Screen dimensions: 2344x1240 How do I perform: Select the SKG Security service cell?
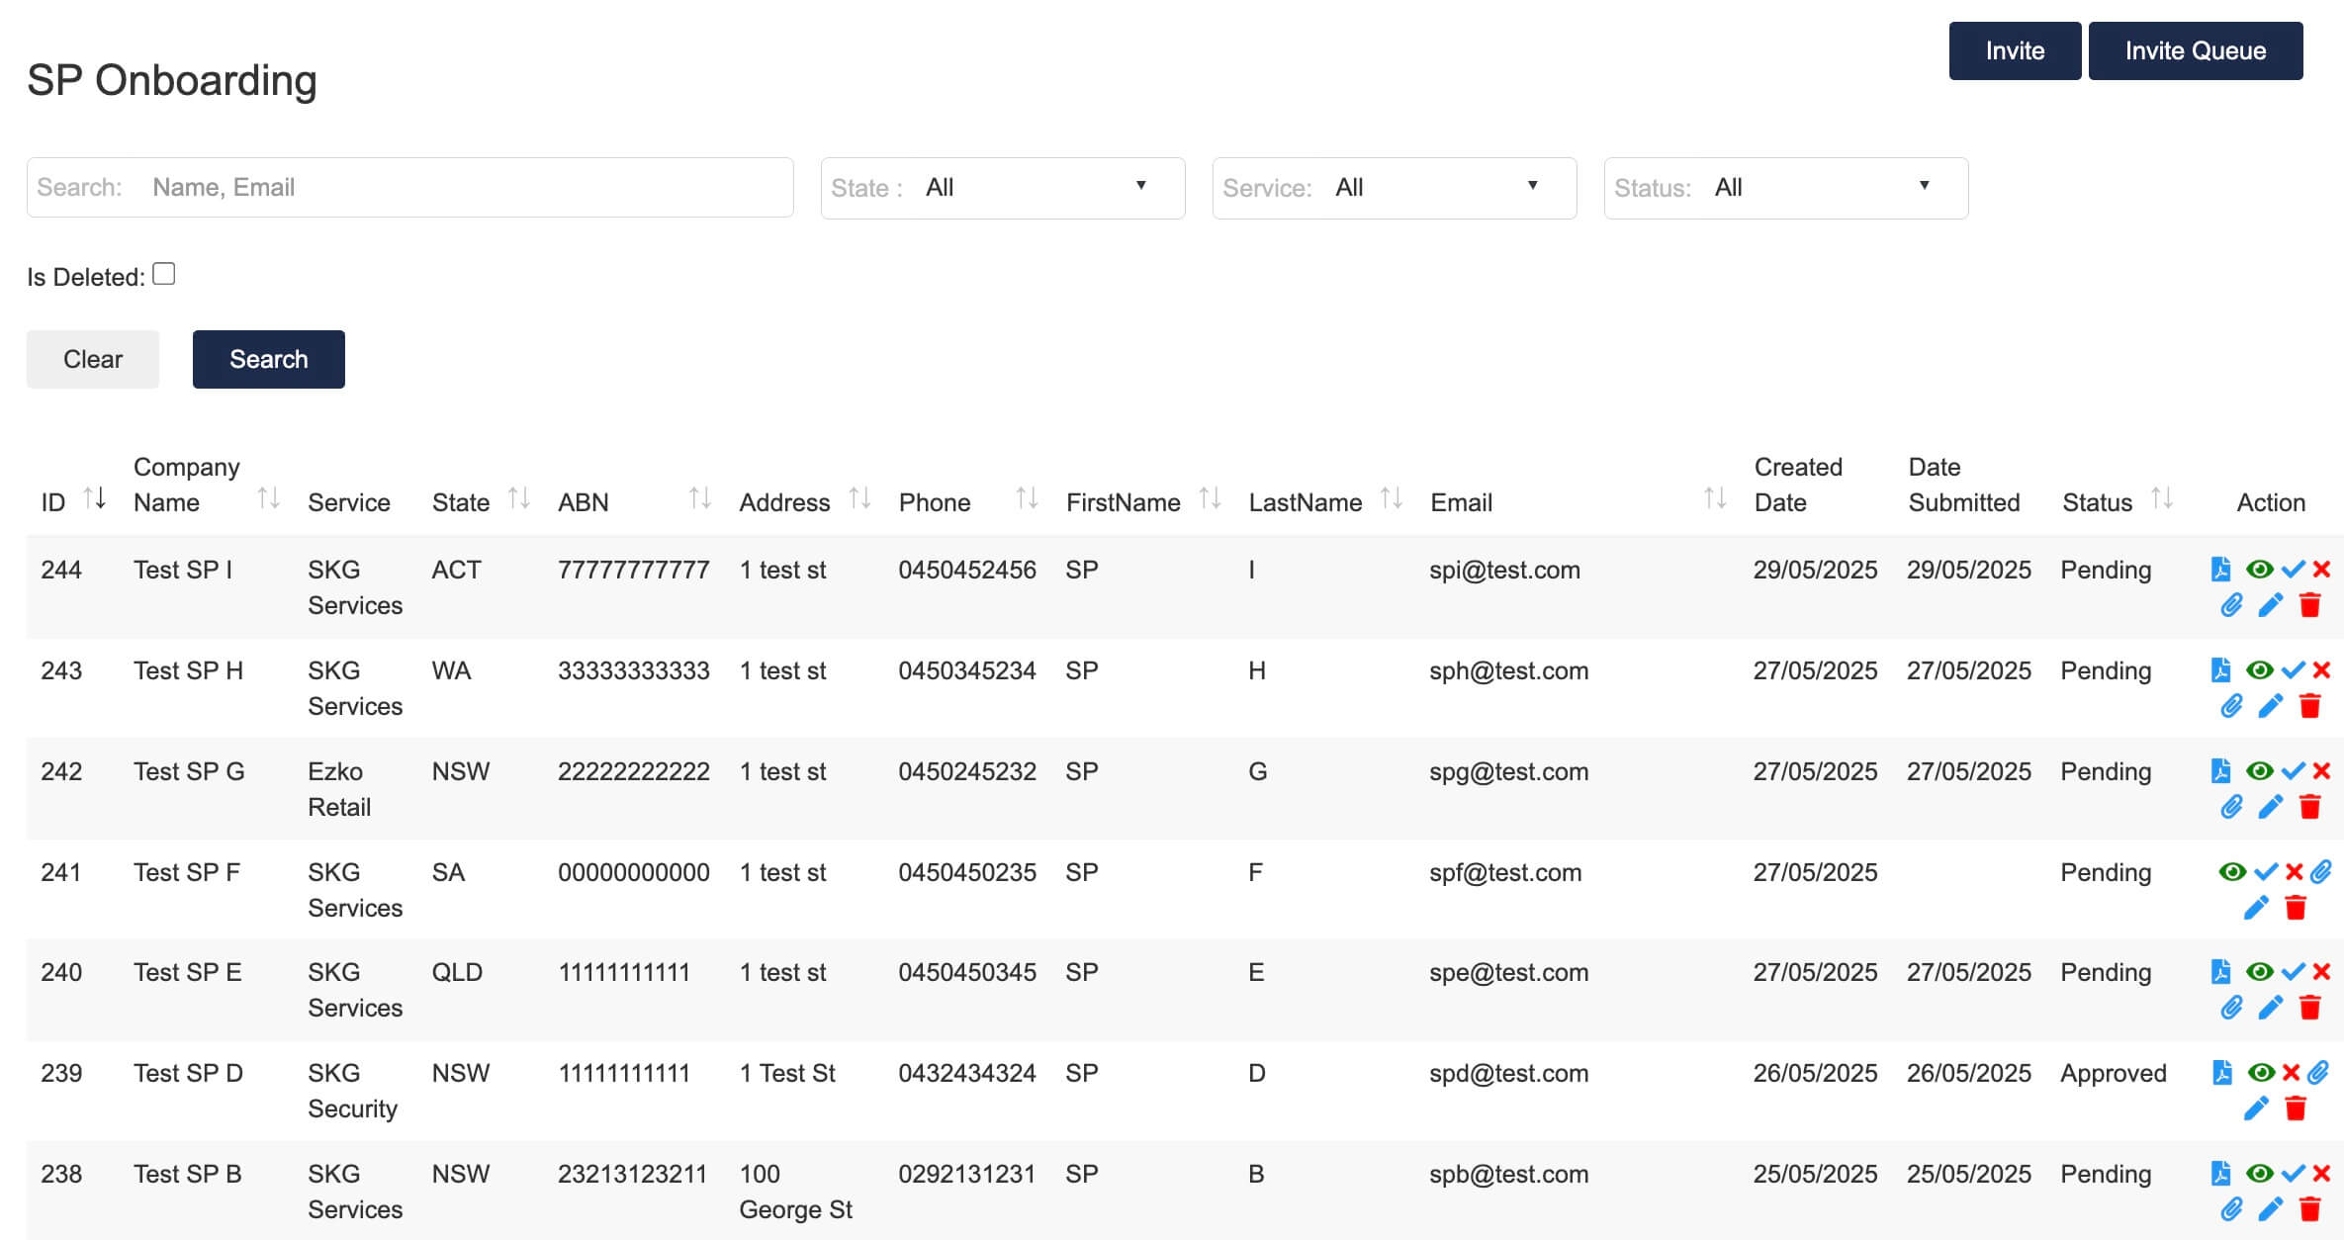pos(352,1091)
